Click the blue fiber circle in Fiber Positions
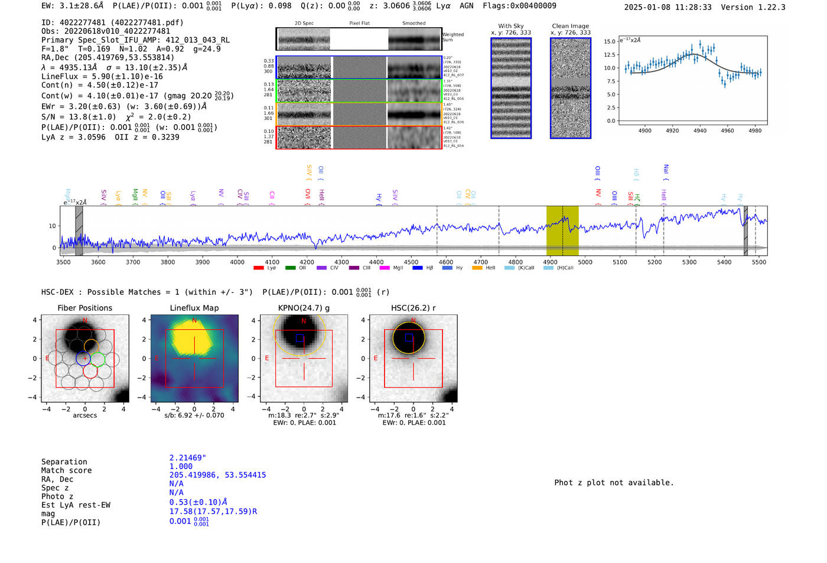 [x=83, y=359]
